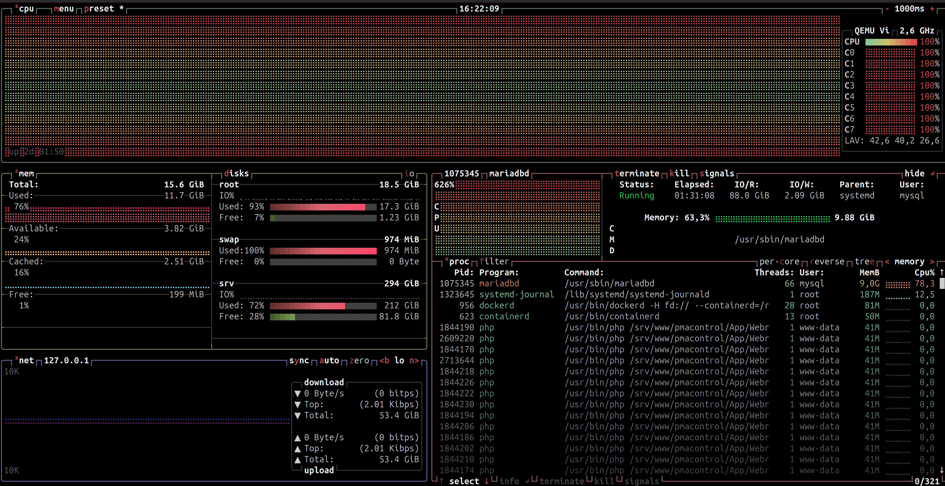Terminate the mariadbd process from detail header
This screenshot has width=945, height=486.
pos(637,174)
